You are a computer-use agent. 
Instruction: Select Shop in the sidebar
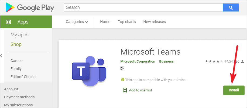click(16, 44)
